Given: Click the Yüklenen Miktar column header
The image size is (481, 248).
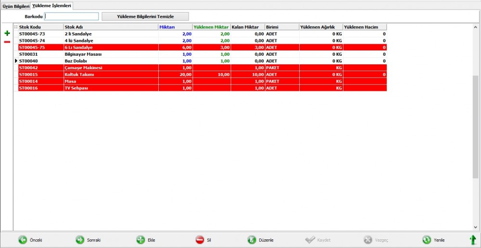Looking at the screenshot, I should (x=212, y=27).
